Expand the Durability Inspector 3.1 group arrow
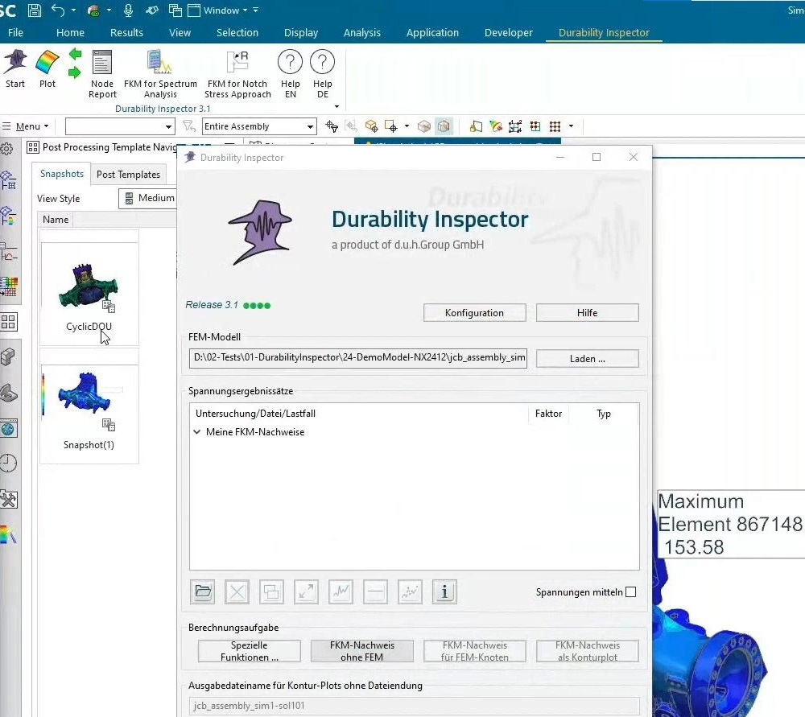 point(336,107)
